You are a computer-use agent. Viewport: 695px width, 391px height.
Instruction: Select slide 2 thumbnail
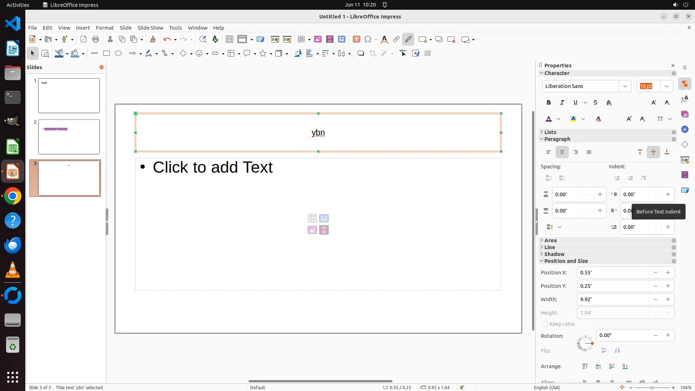(x=69, y=137)
